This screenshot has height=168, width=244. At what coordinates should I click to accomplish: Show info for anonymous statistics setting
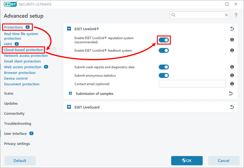[x=232, y=76]
